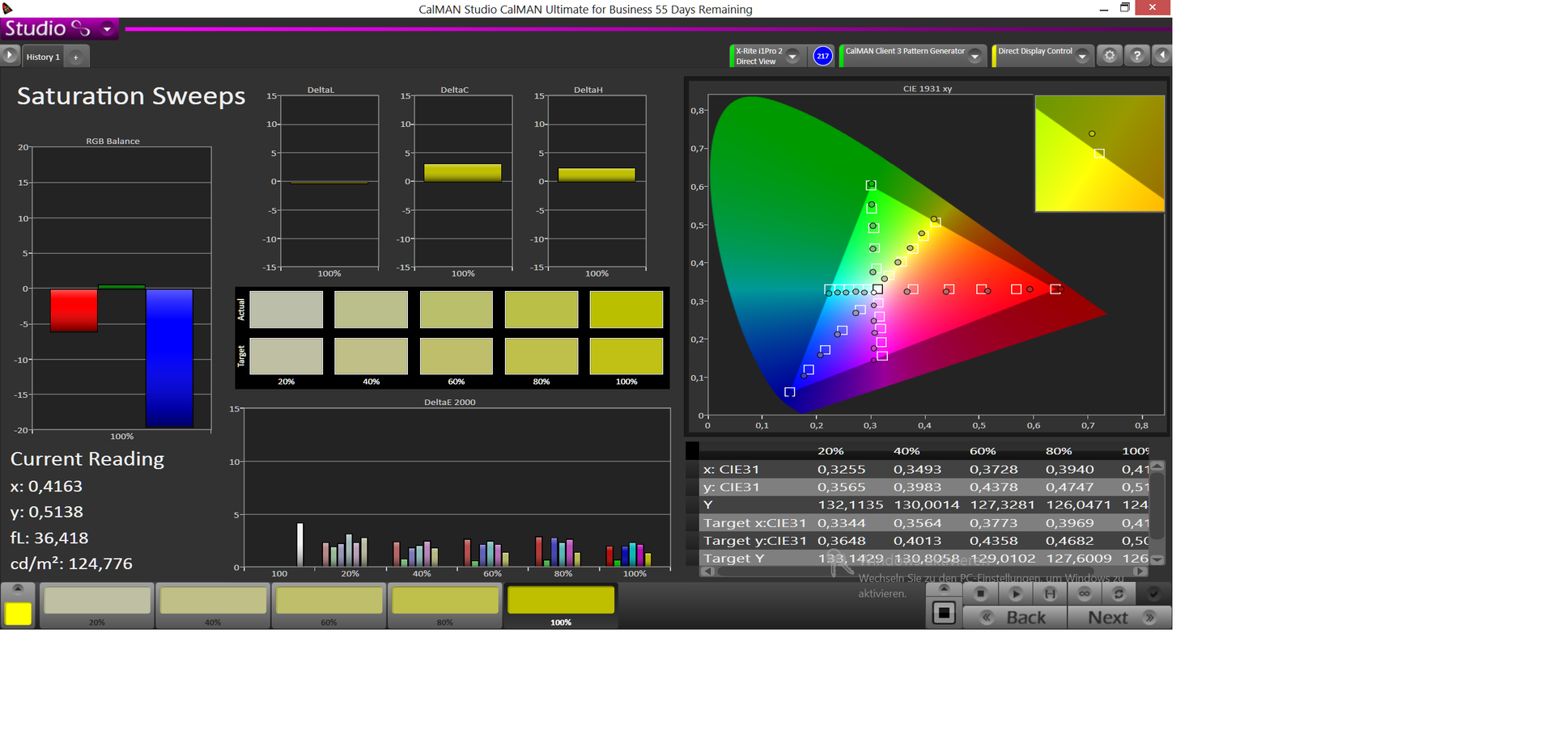The height and width of the screenshot is (743, 1554).
Task: Go to previous page with Back
Action: (x=1025, y=618)
